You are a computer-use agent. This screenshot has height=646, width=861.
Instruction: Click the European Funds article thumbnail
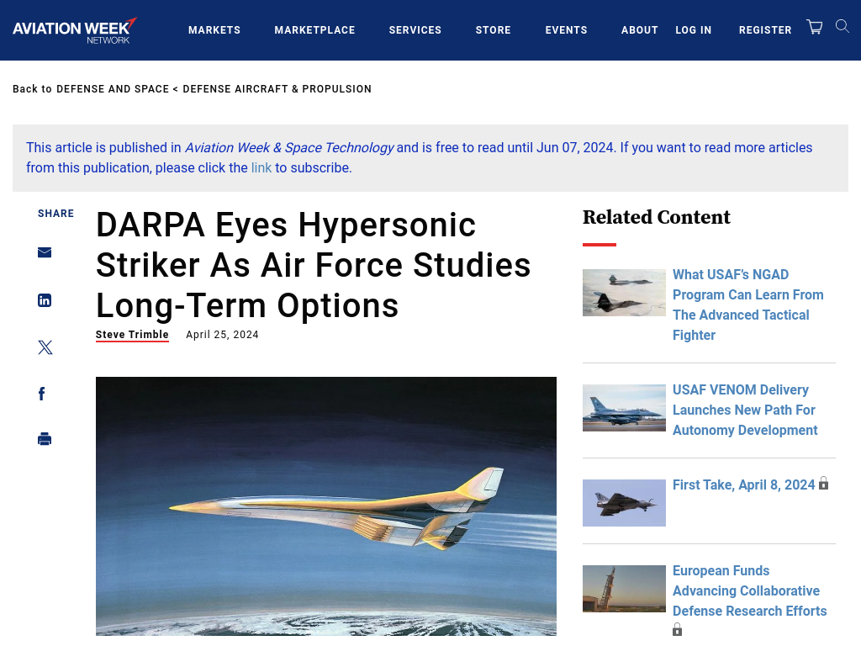pos(624,589)
